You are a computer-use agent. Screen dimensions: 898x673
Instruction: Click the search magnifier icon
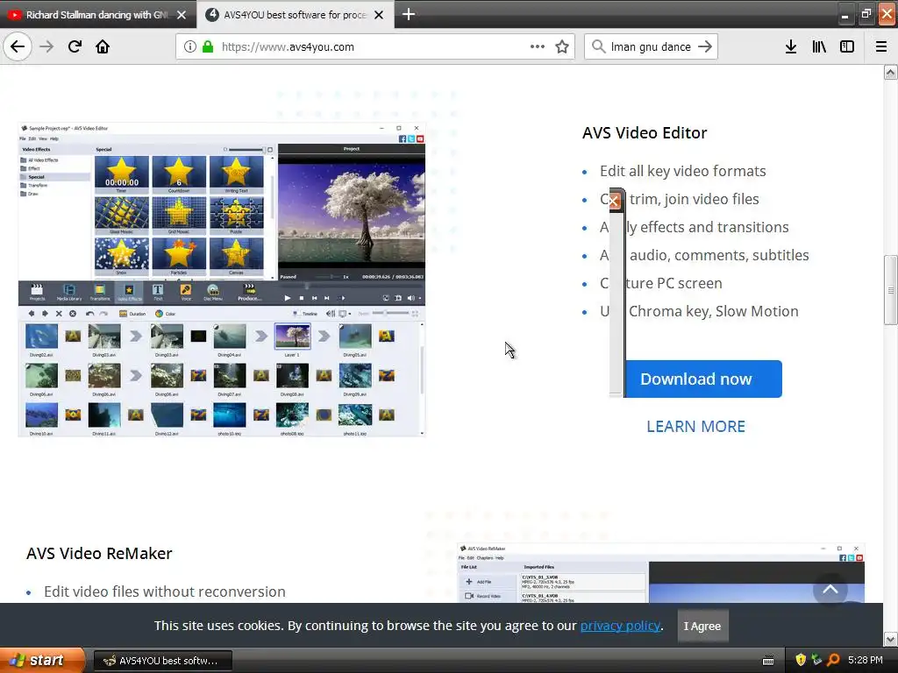(598, 46)
